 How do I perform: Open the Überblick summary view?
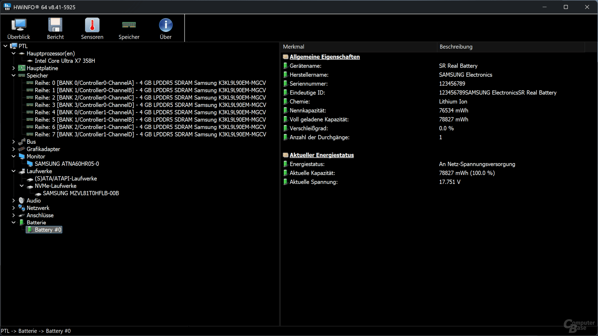[19, 29]
